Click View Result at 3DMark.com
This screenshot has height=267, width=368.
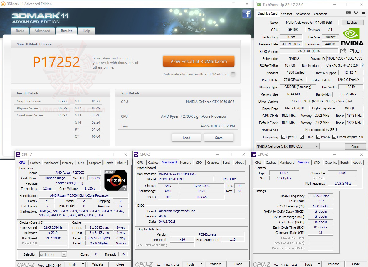[x=199, y=62]
